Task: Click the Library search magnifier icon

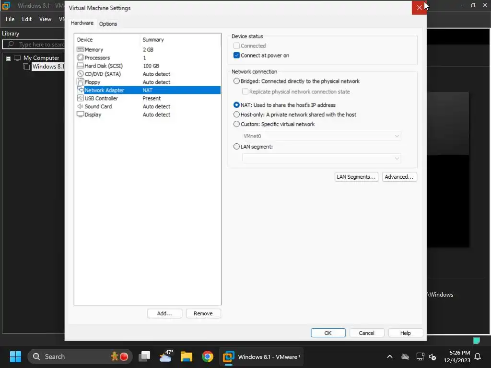Action: coord(11,44)
